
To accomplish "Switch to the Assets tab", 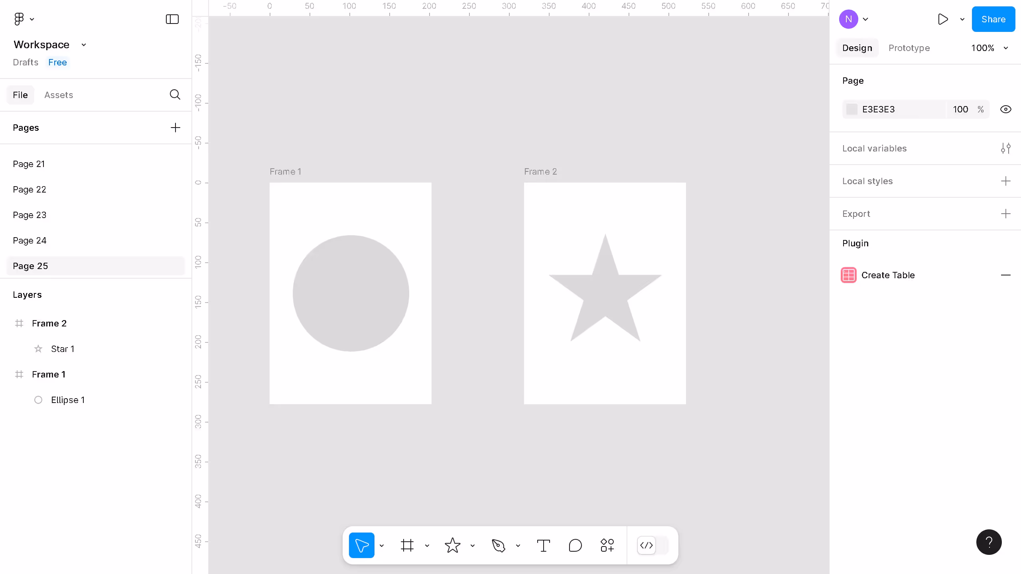I will pos(59,95).
